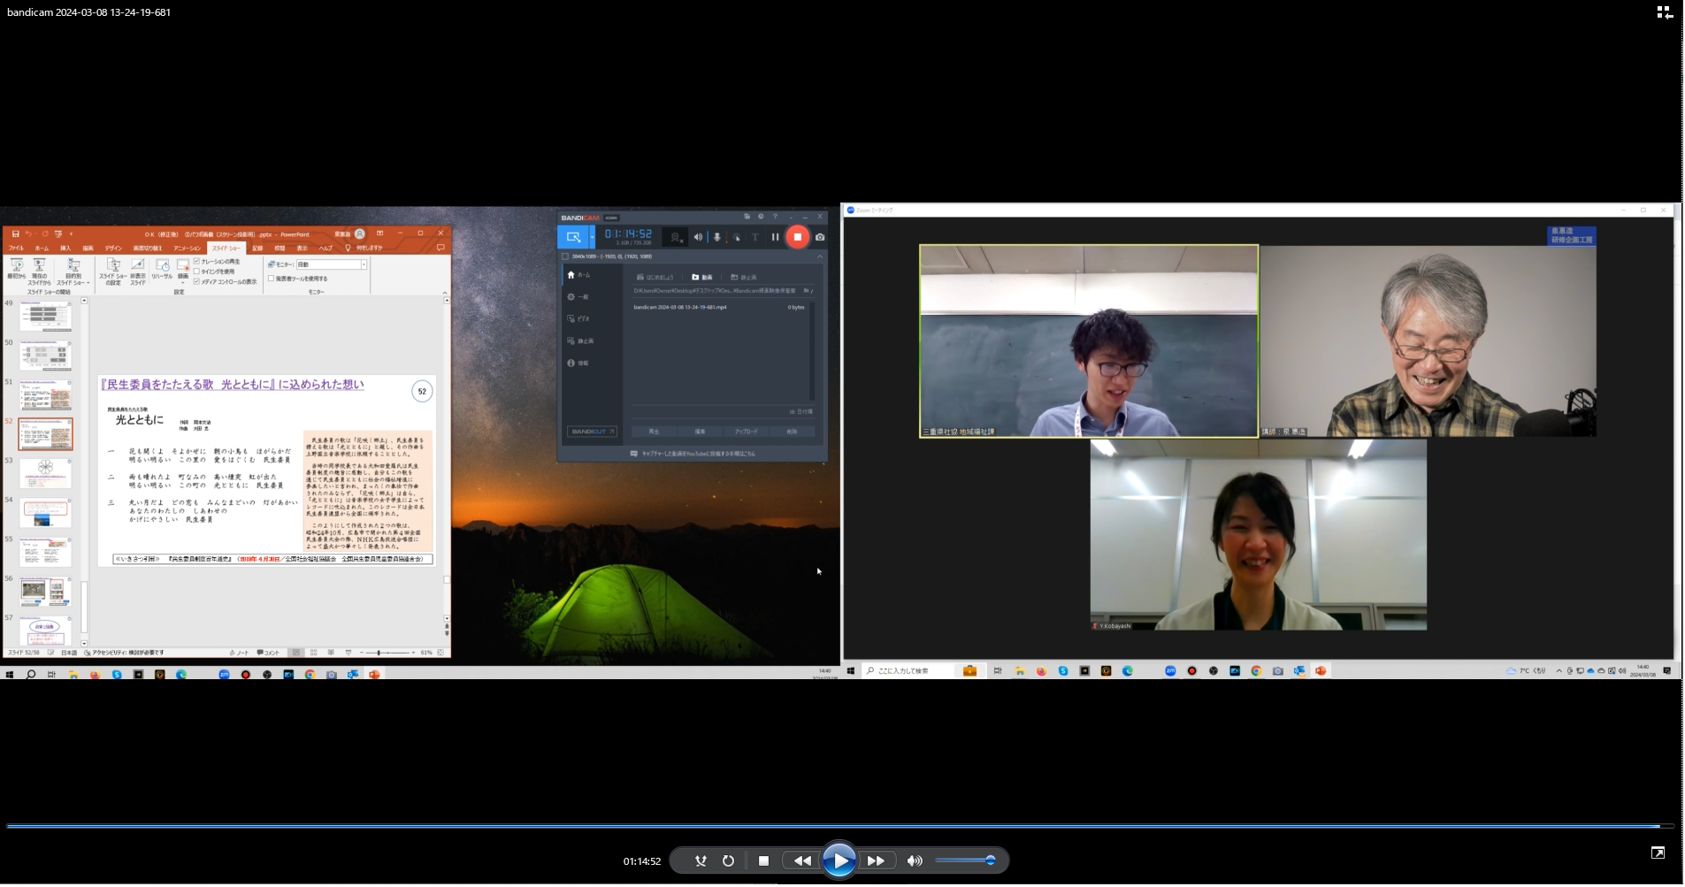Viewport: 1685px width, 887px height.
Task: Mute the media player speaker icon
Action: [x=915, y=861]
